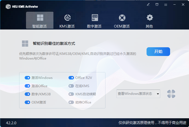Close the HEU KMS Activator window

pos(183,5)
